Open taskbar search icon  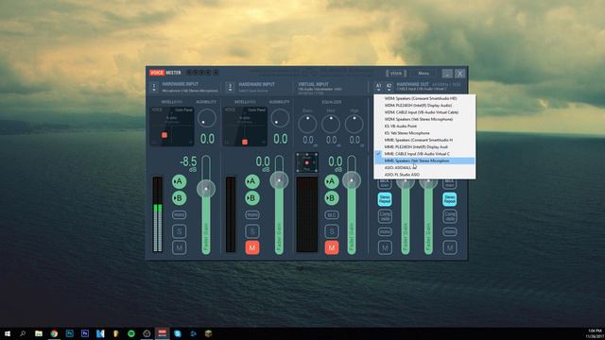[23, 333]
